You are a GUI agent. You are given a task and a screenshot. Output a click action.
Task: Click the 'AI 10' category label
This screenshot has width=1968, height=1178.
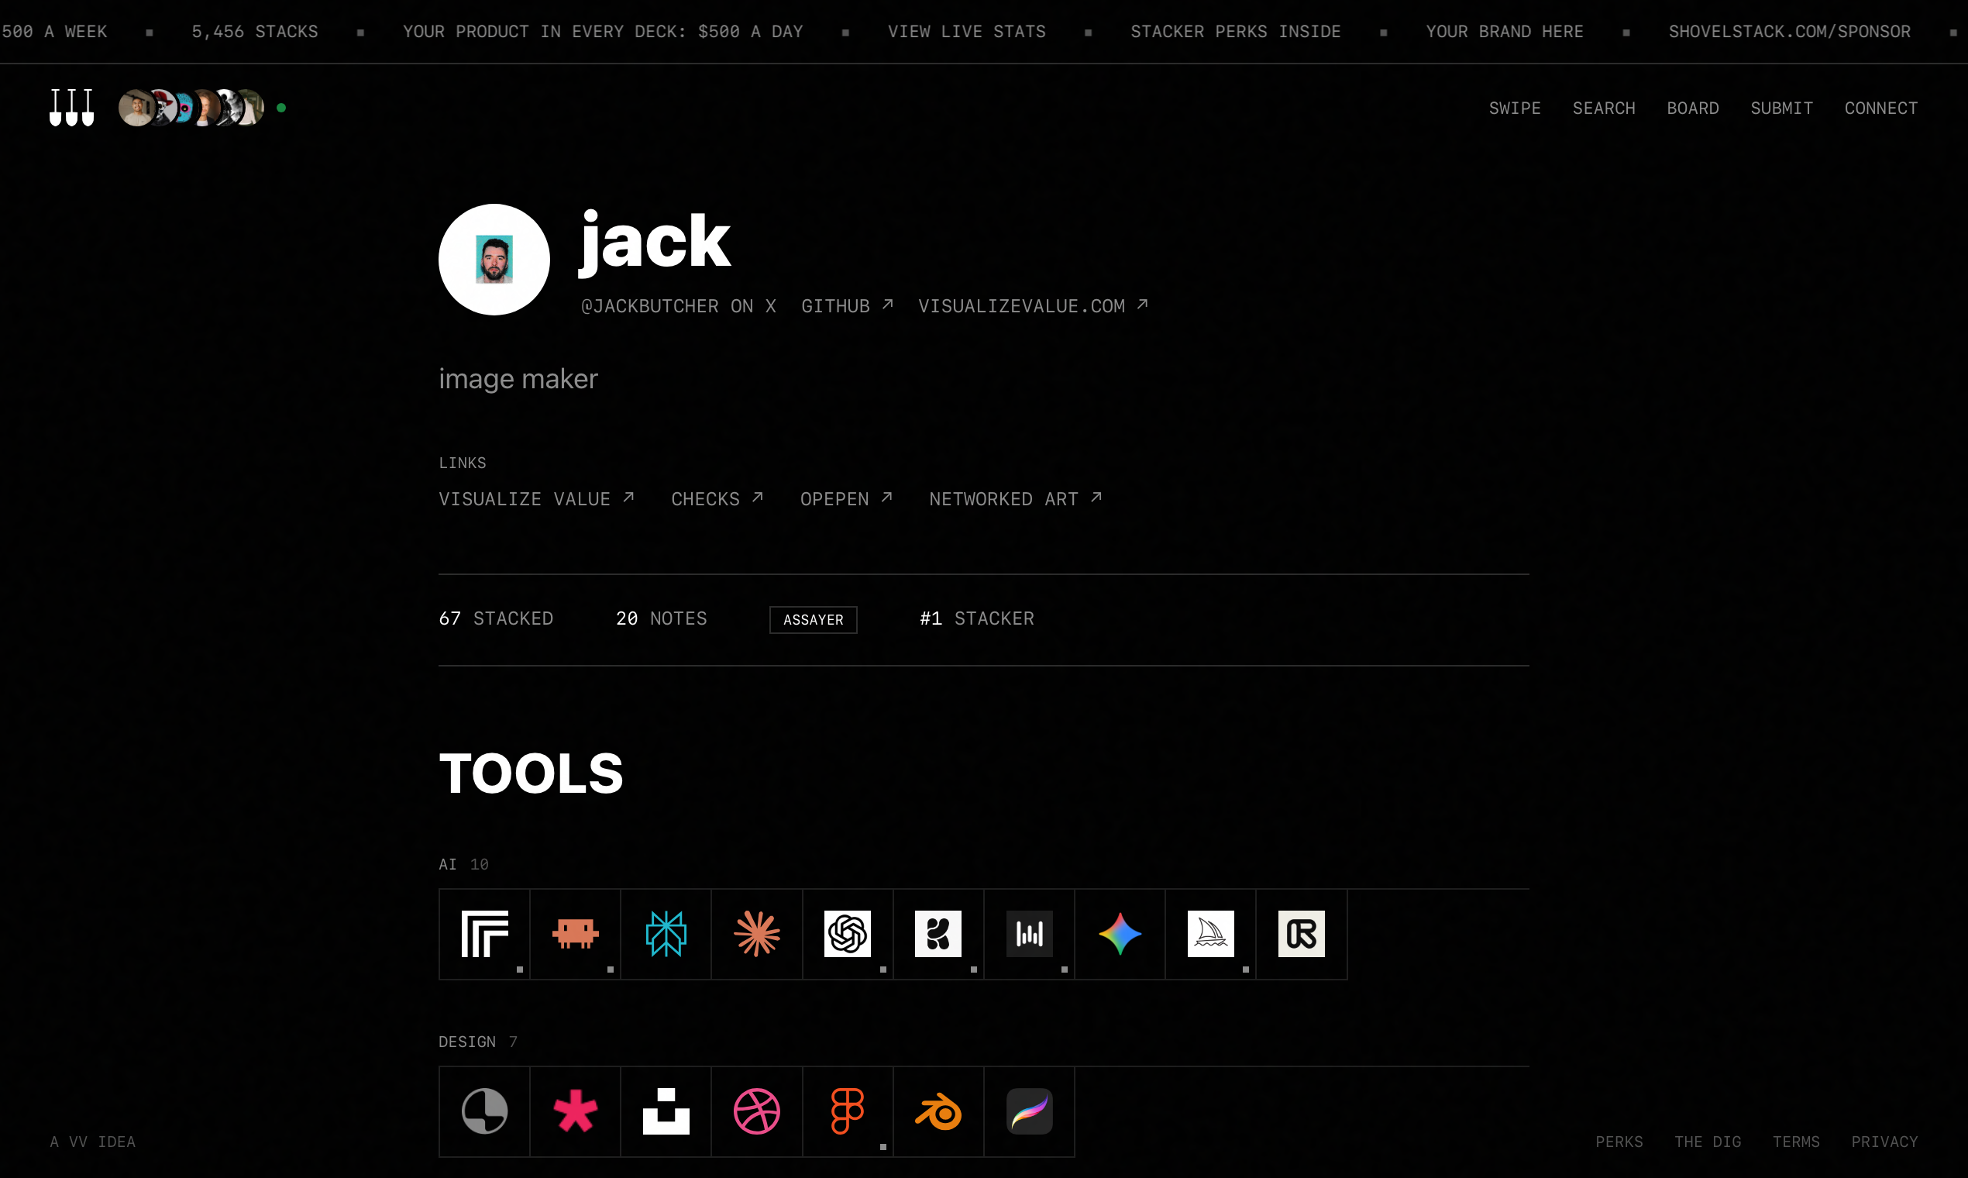(x=463, y=863)
